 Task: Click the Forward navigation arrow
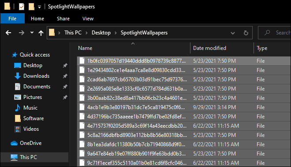point(22,33)
